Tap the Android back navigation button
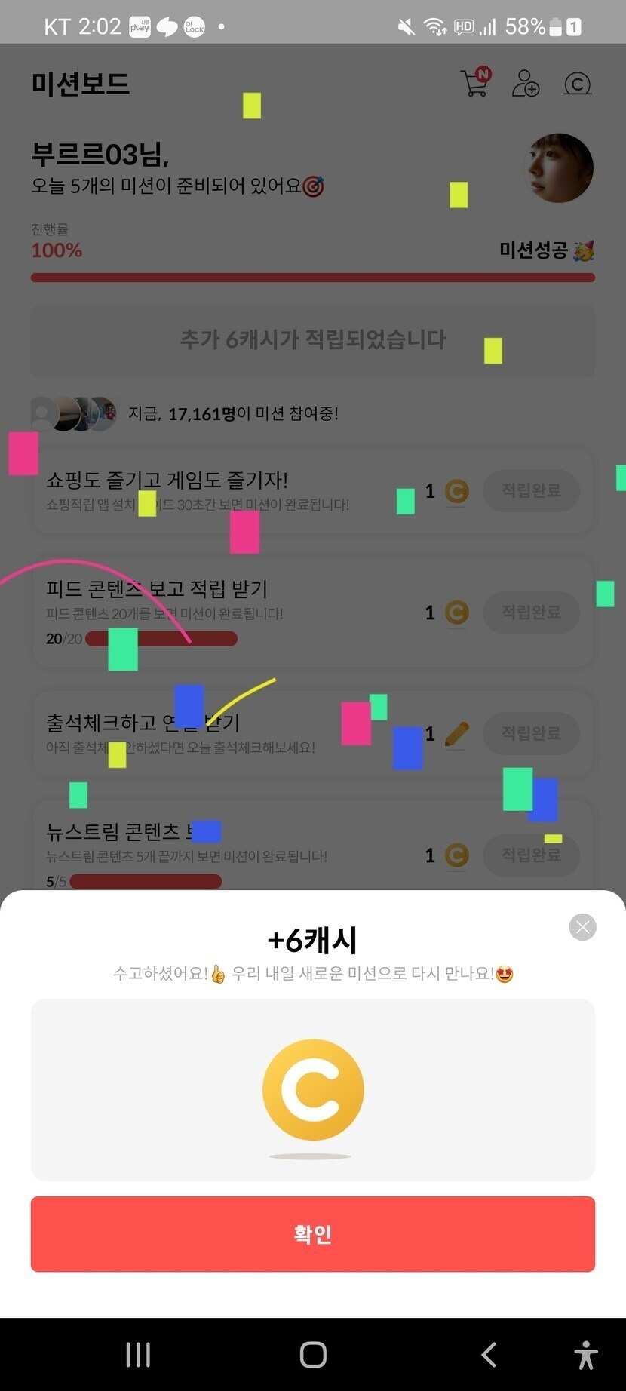 [489, 1355]
